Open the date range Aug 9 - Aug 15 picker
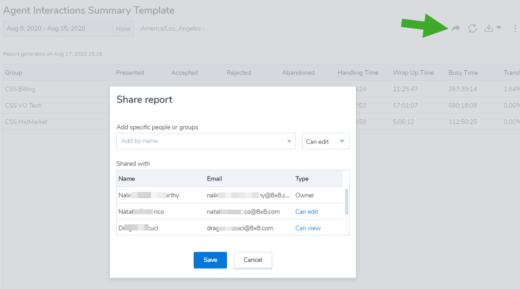This screenshot has height=289, width=520. 57,29
